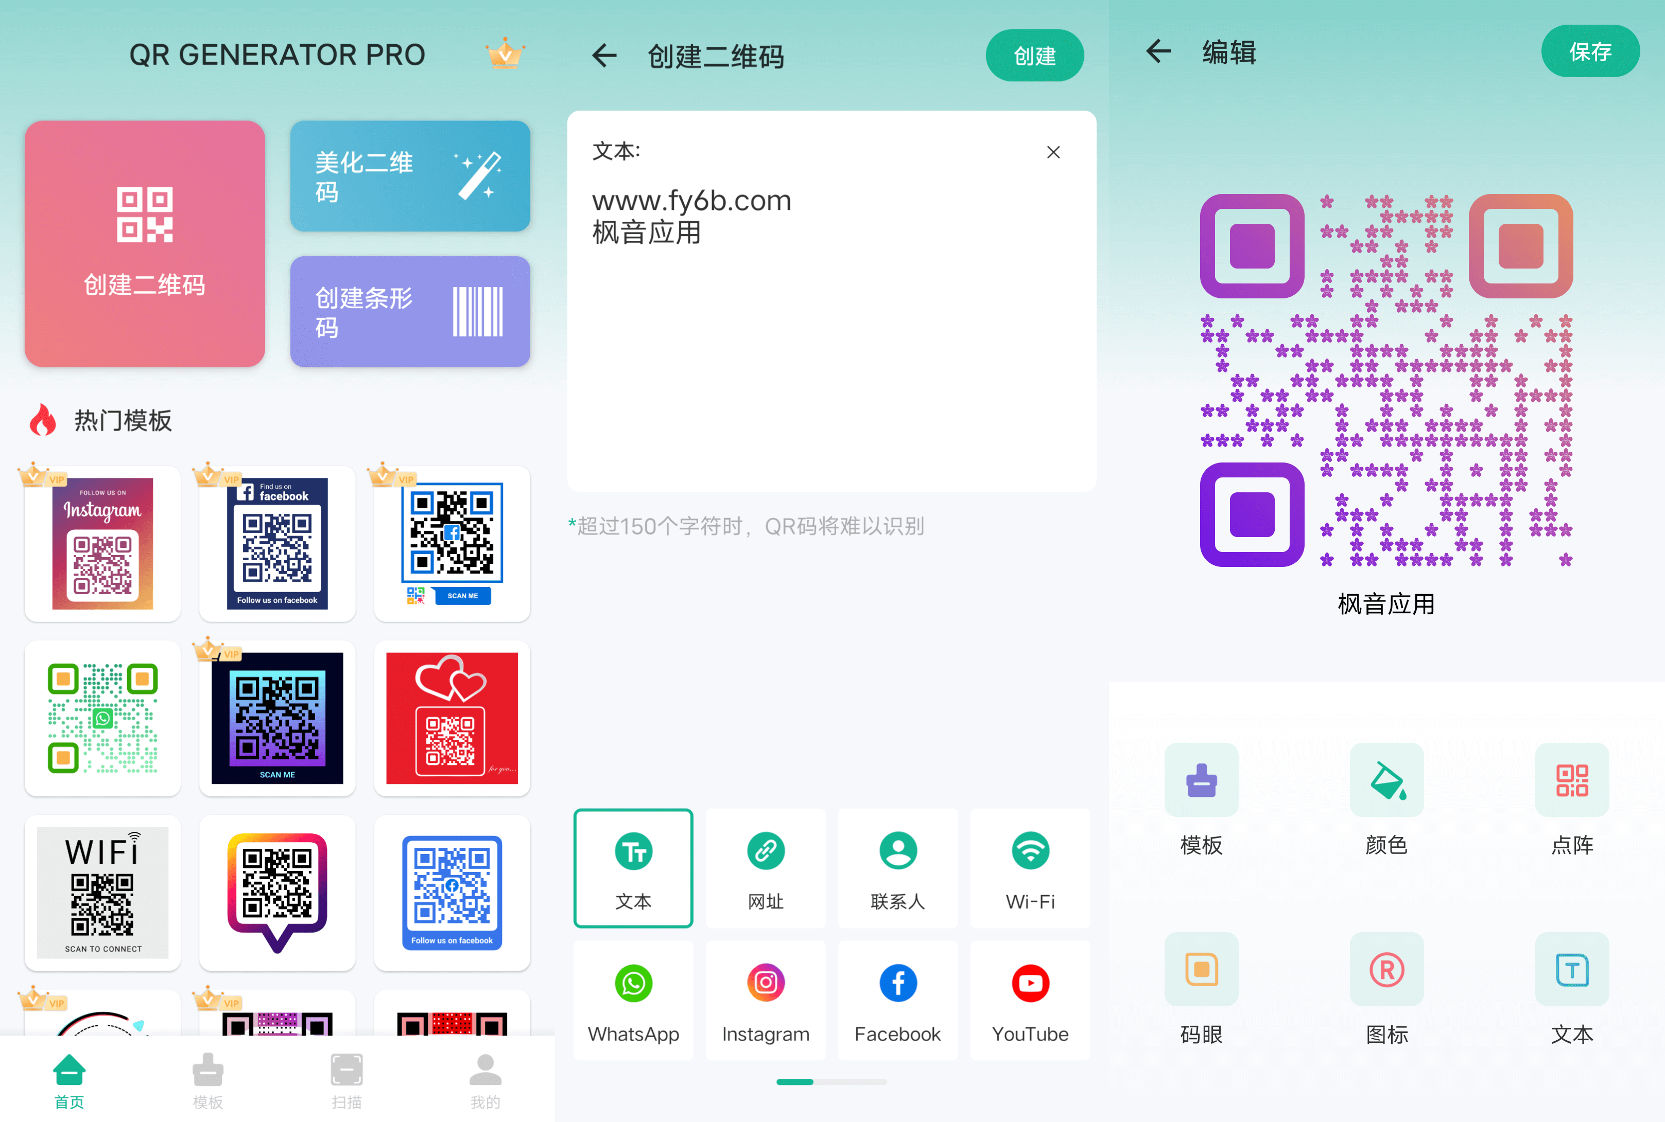This screenshot has width=1665, height=1122.
Task: Tap the VIP crown icon in header
Action: click(505, 54)
